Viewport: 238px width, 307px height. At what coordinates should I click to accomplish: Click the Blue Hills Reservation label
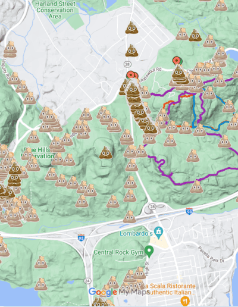tap(37, 153)
